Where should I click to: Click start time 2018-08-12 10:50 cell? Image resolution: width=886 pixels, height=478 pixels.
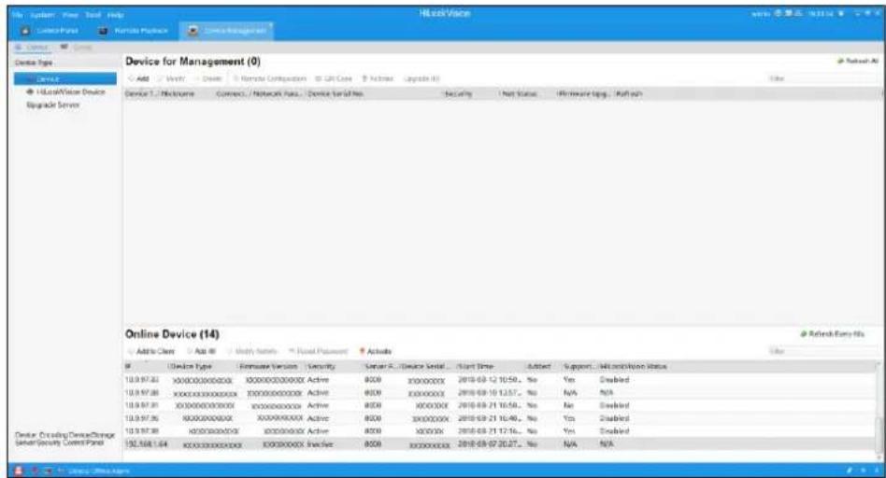pyautogui.click(x=490, y=380)
